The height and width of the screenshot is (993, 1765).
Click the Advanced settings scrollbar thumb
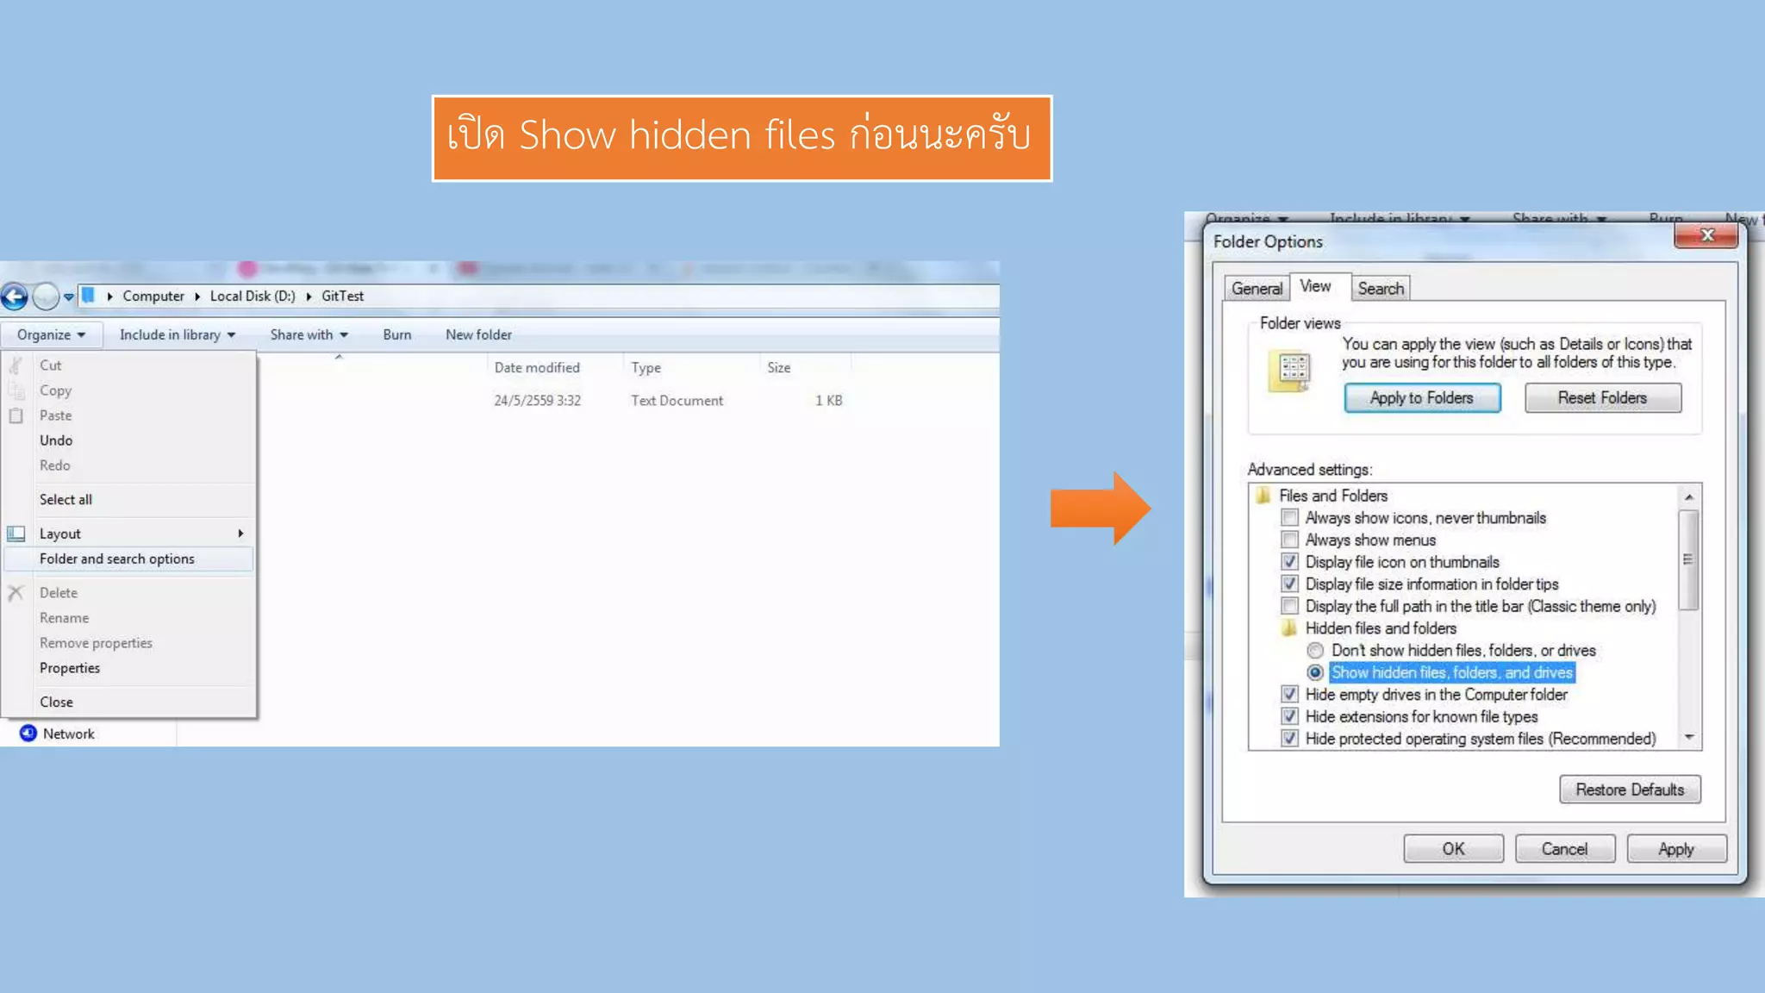[1688, 559]
